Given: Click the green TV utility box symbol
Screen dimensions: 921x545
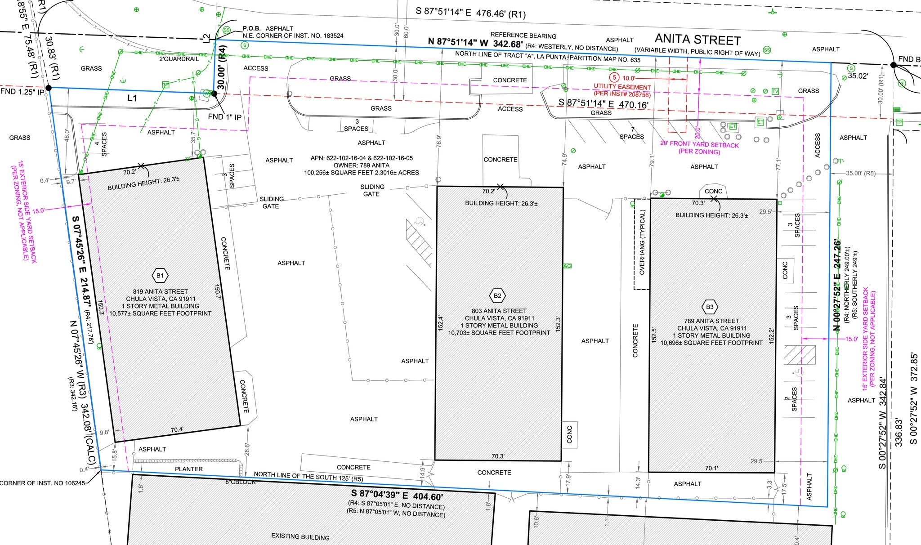Looking at the screenshot, I should pos(775,91).
